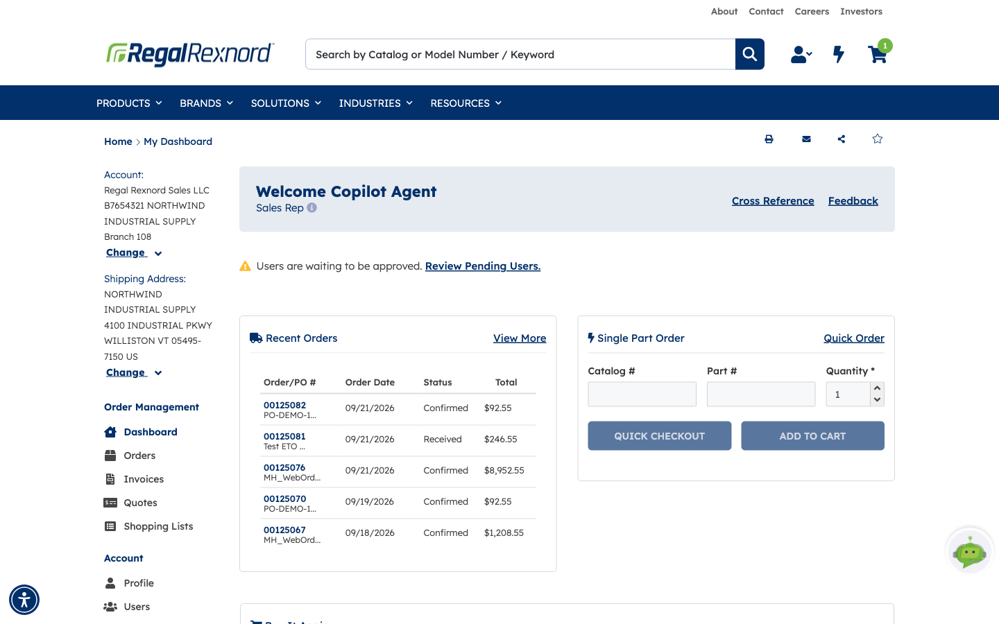Focus the Part # input field
999x624 pixels.
[761, 395]
